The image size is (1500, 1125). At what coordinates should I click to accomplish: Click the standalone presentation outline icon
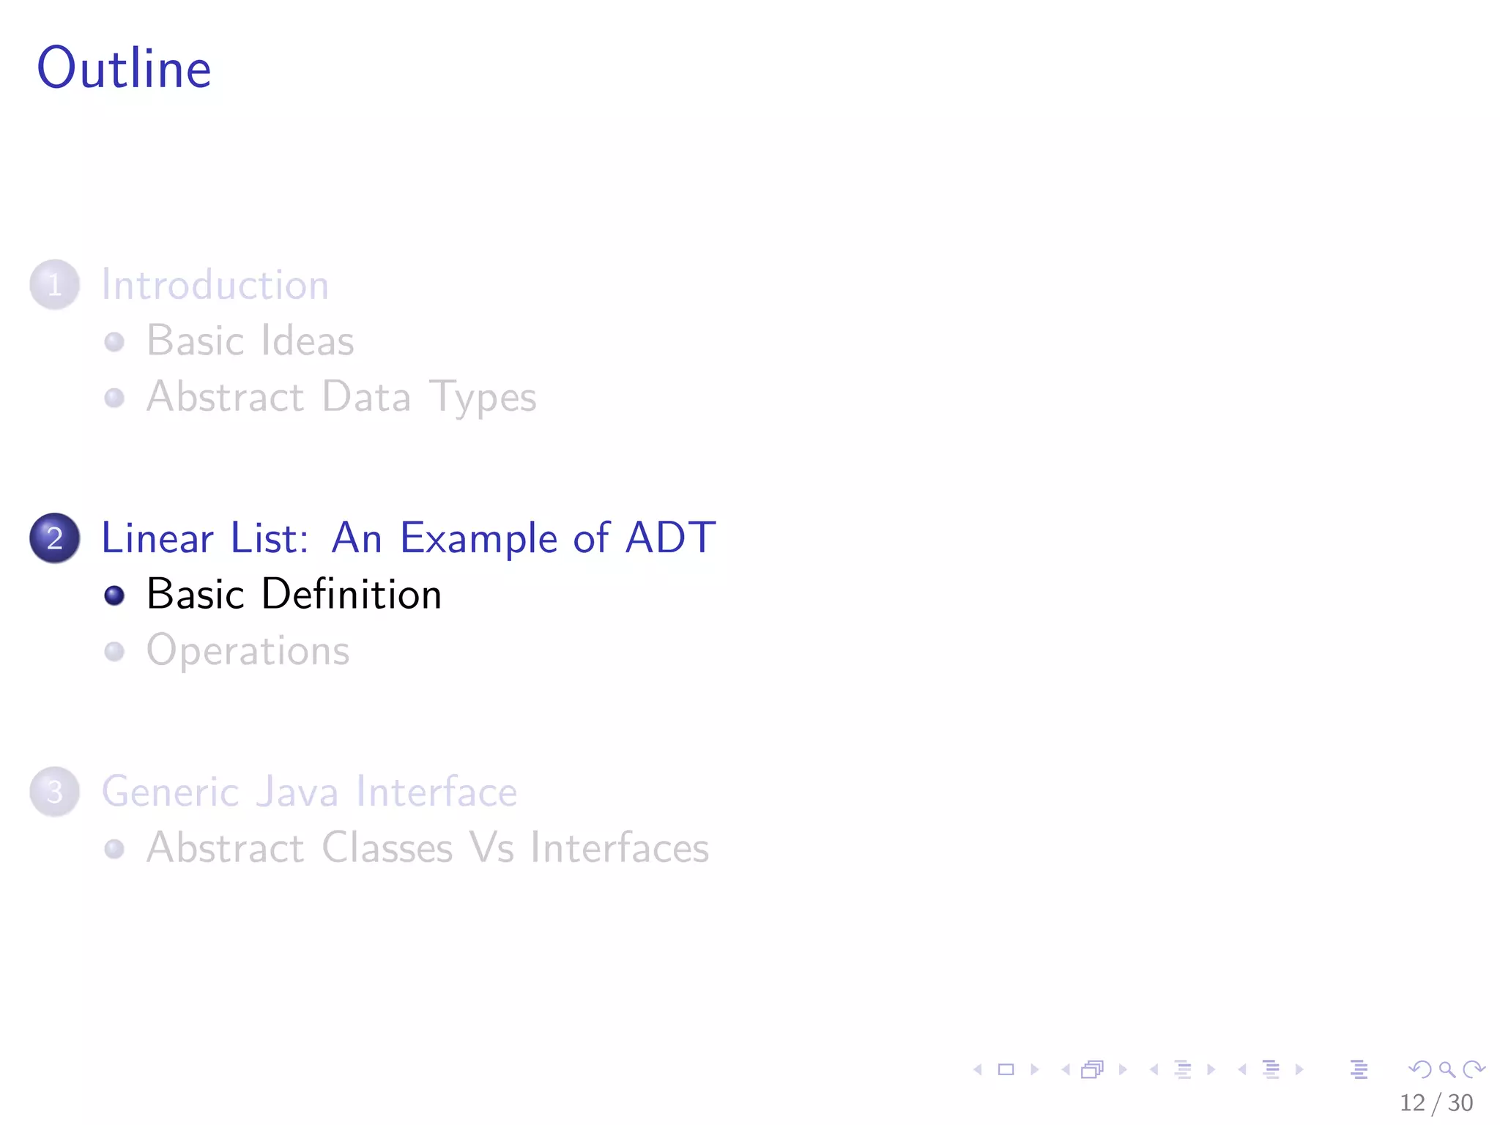point(1359,1070)
